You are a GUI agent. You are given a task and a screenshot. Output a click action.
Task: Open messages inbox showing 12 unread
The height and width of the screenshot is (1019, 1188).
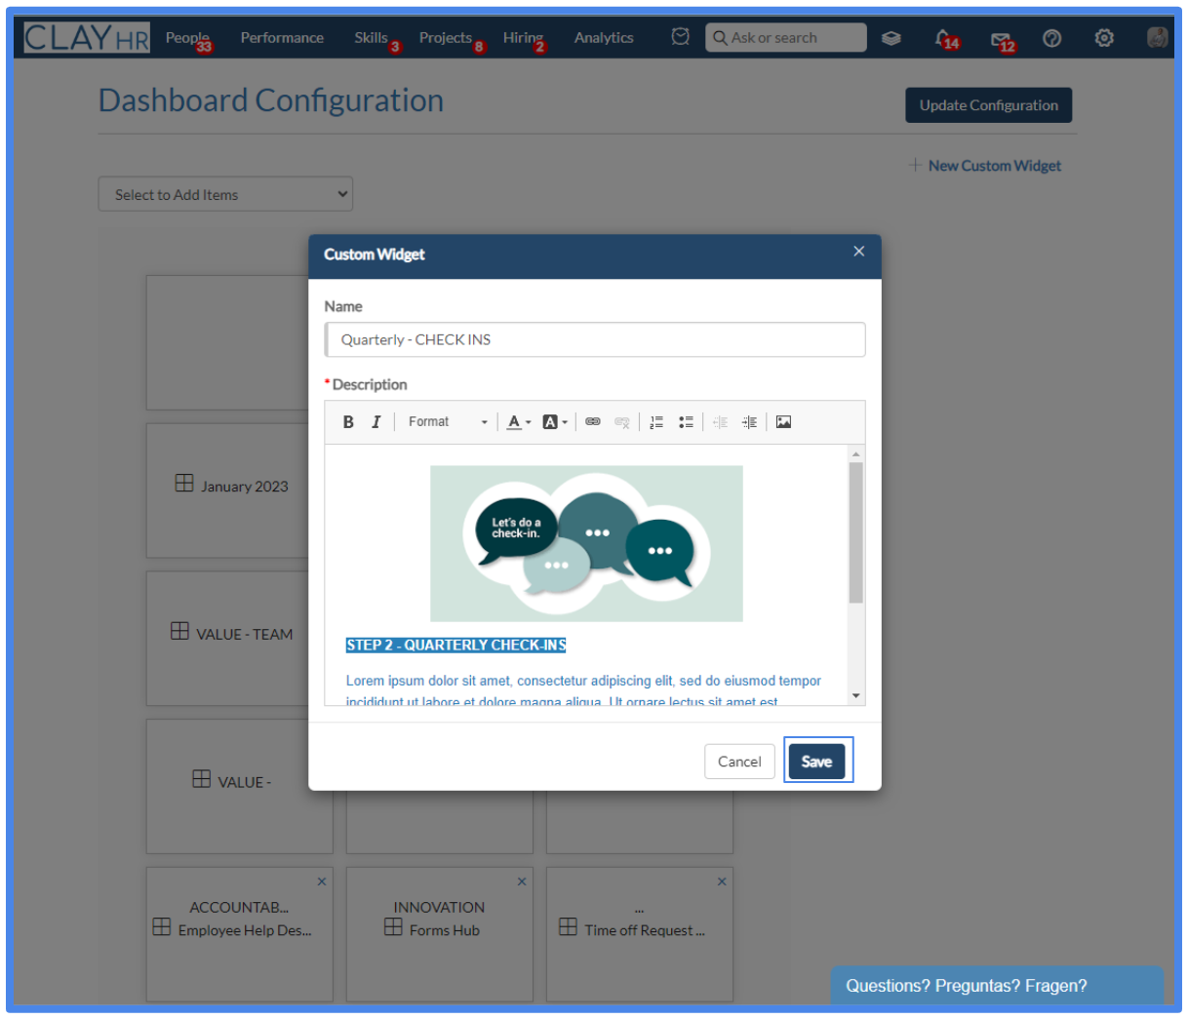point(1001,37)
